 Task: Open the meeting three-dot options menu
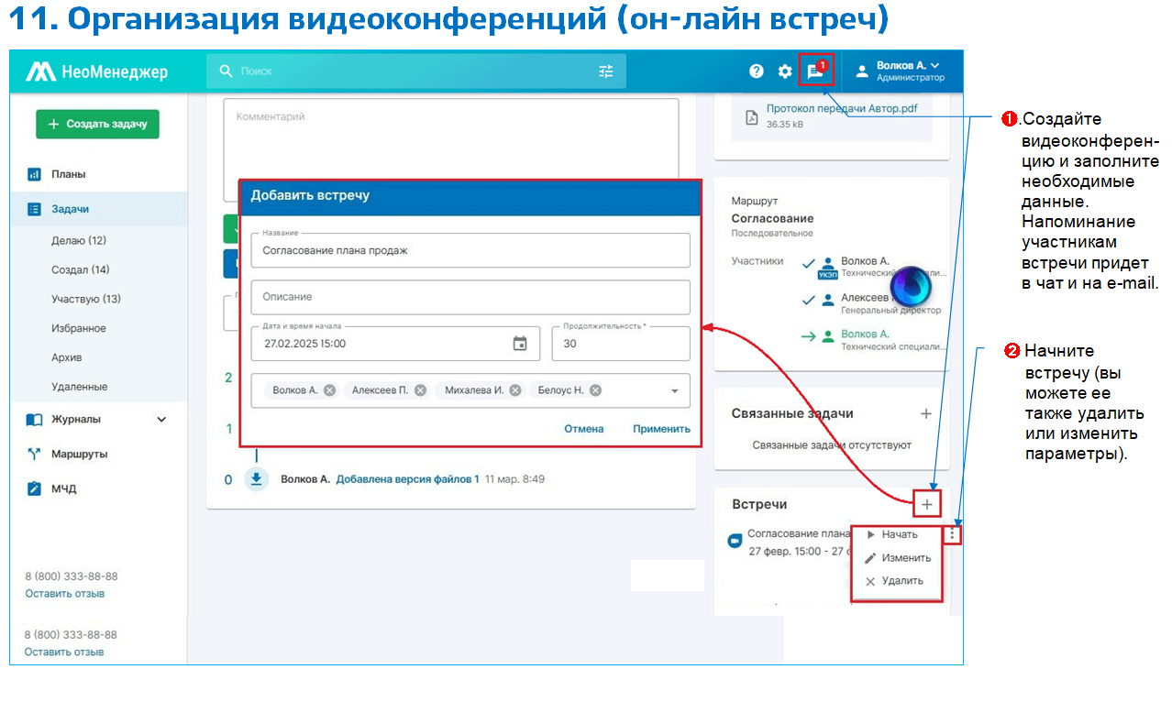tap(953, 533)
